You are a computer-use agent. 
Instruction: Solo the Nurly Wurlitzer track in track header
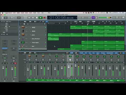pyautogui.click(x=28, y=39)
